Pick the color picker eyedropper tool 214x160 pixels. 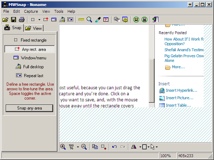pos(98,20)
